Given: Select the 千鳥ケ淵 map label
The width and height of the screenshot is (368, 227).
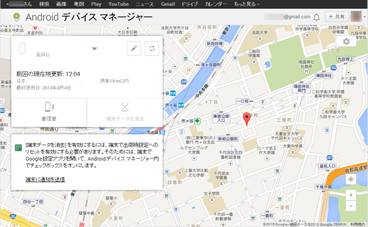Looking at the screenshot, I should point(324,187).
